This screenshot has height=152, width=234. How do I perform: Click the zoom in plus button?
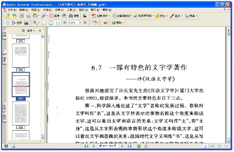click(85, 23)
